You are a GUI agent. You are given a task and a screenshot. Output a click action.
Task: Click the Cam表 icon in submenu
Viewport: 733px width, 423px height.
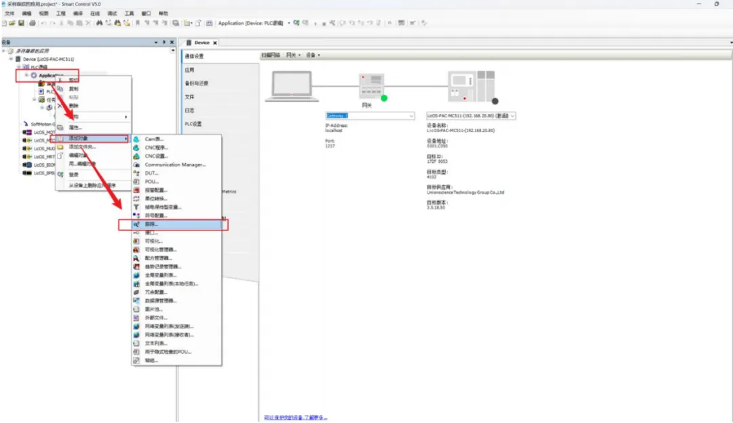[x=136, y=139]
